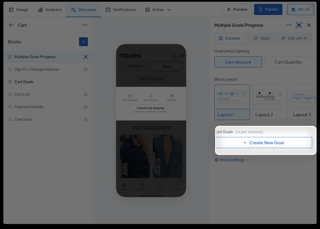The image size is (320, 229).
Task: Select Sign In / Change Address block
Action: (48, 69)
